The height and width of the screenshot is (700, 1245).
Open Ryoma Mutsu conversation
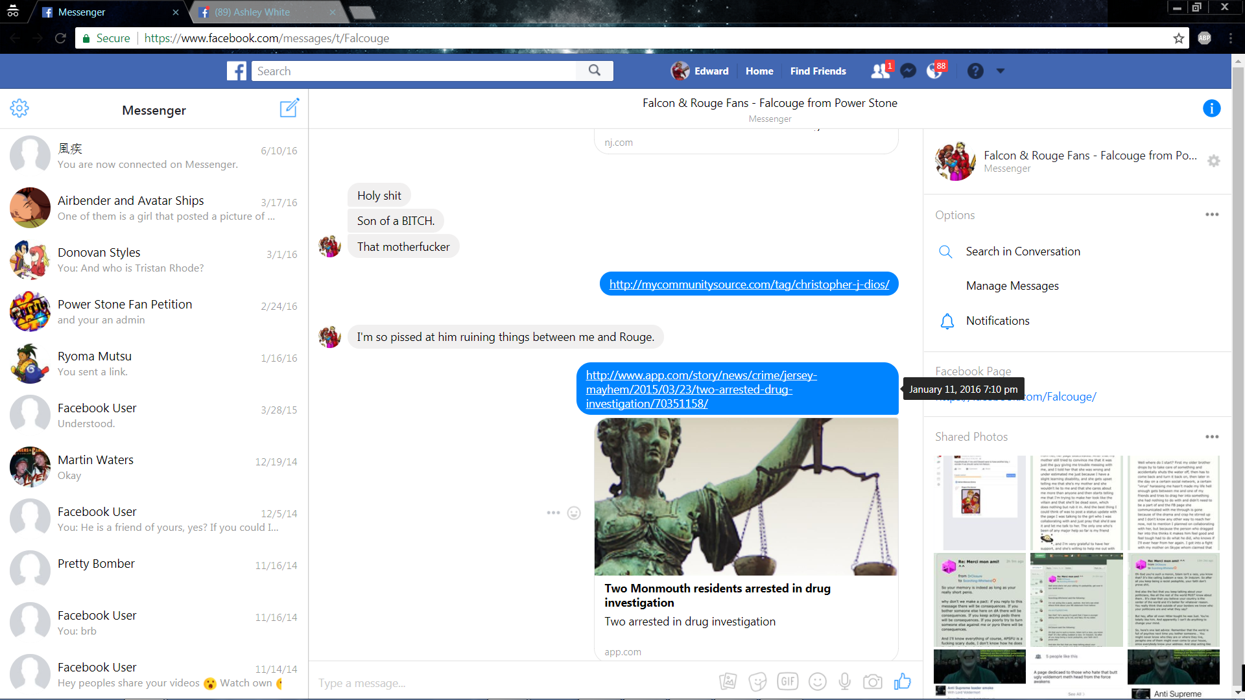154,363
